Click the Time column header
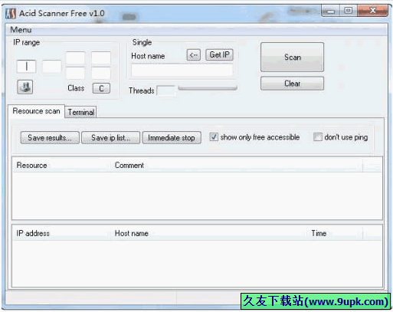Viewport: 393px width, 312px height. tap(335, 233)
